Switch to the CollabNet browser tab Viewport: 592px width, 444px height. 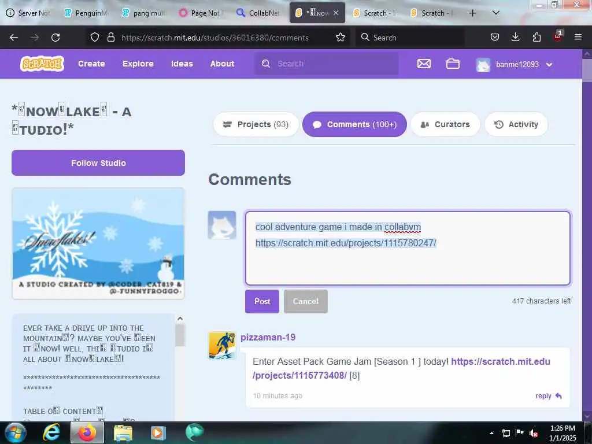click(260, 13)
